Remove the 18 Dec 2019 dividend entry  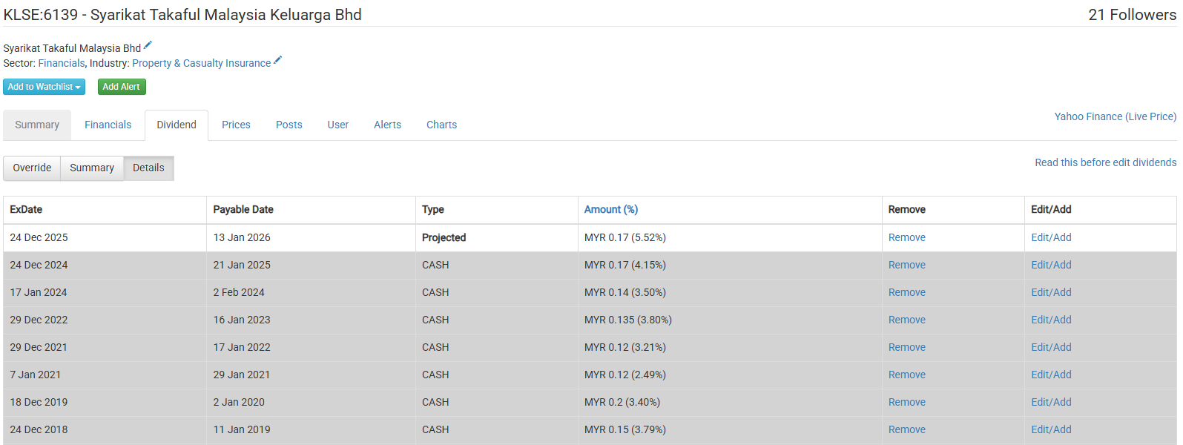pos(906,402)
